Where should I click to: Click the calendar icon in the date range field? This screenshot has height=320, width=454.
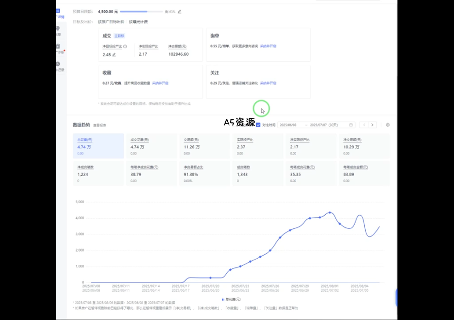pos(351,125)
